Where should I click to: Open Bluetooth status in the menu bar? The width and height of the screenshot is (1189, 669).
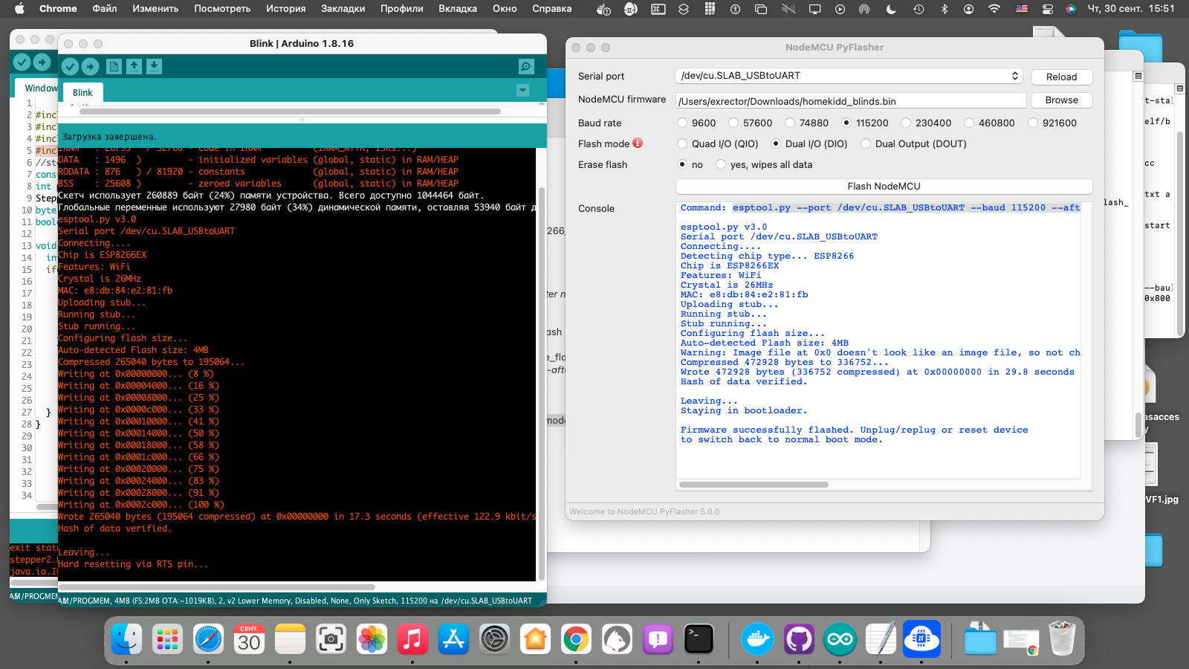945,9
